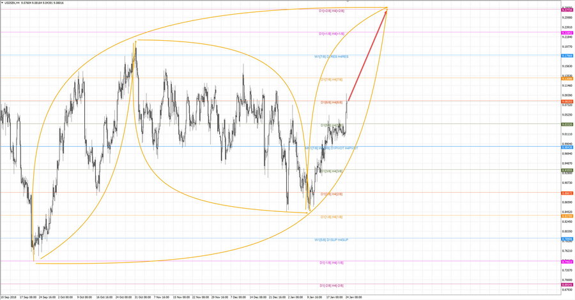Click the 17 Jan 00:00 date label
Viewport: 575px width, 300px height.
click(x=334, y=297)
